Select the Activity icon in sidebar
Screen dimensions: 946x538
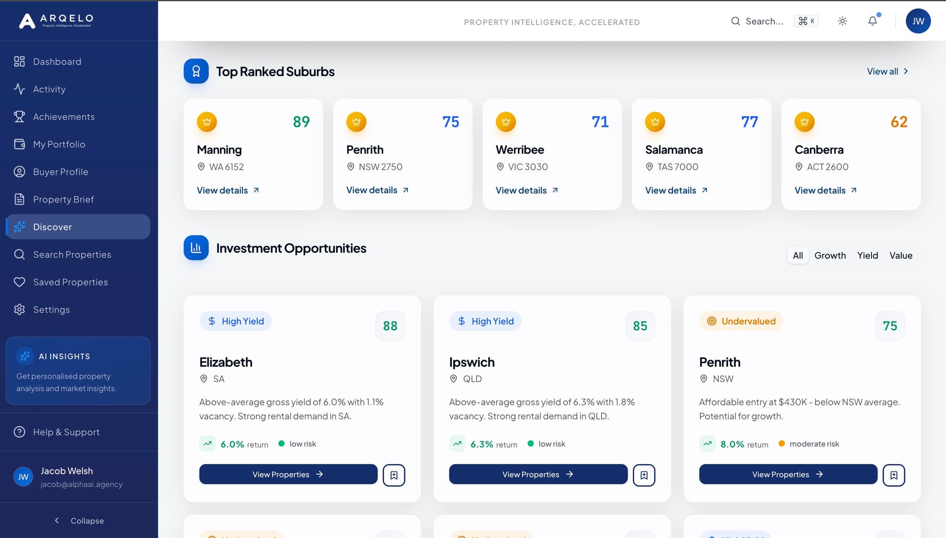click(x=20, y=89)
